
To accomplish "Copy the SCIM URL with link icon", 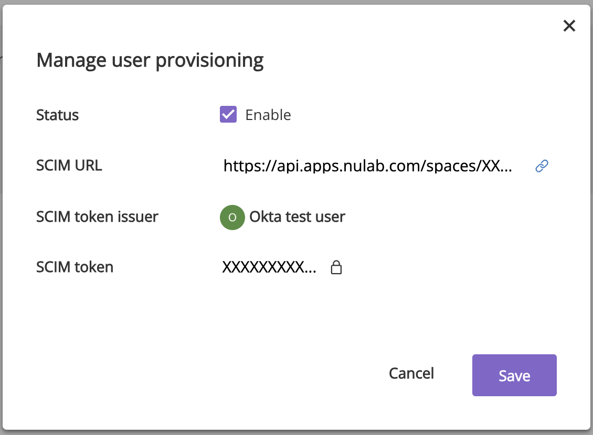I will click(x=542, y=166).
